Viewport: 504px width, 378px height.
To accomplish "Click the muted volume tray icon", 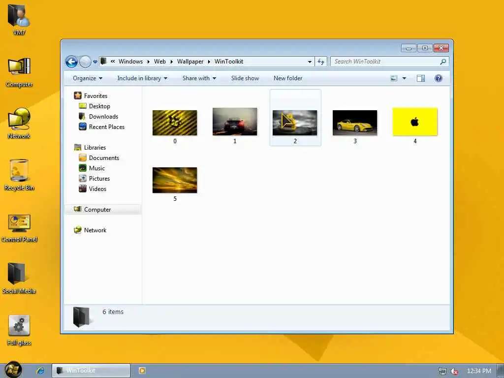I will (454, 371).
